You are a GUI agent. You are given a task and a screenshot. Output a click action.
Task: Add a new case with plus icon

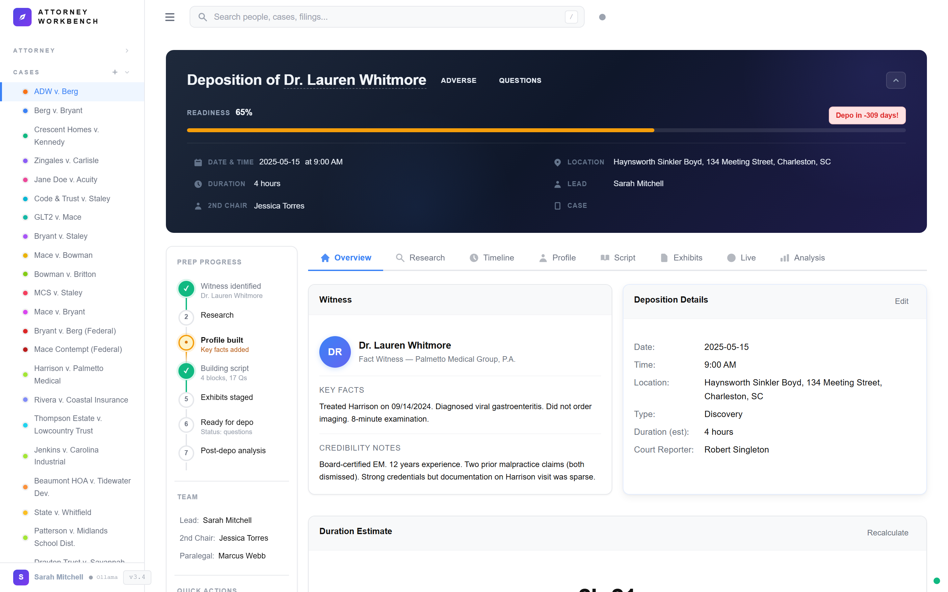pos(115,72)
